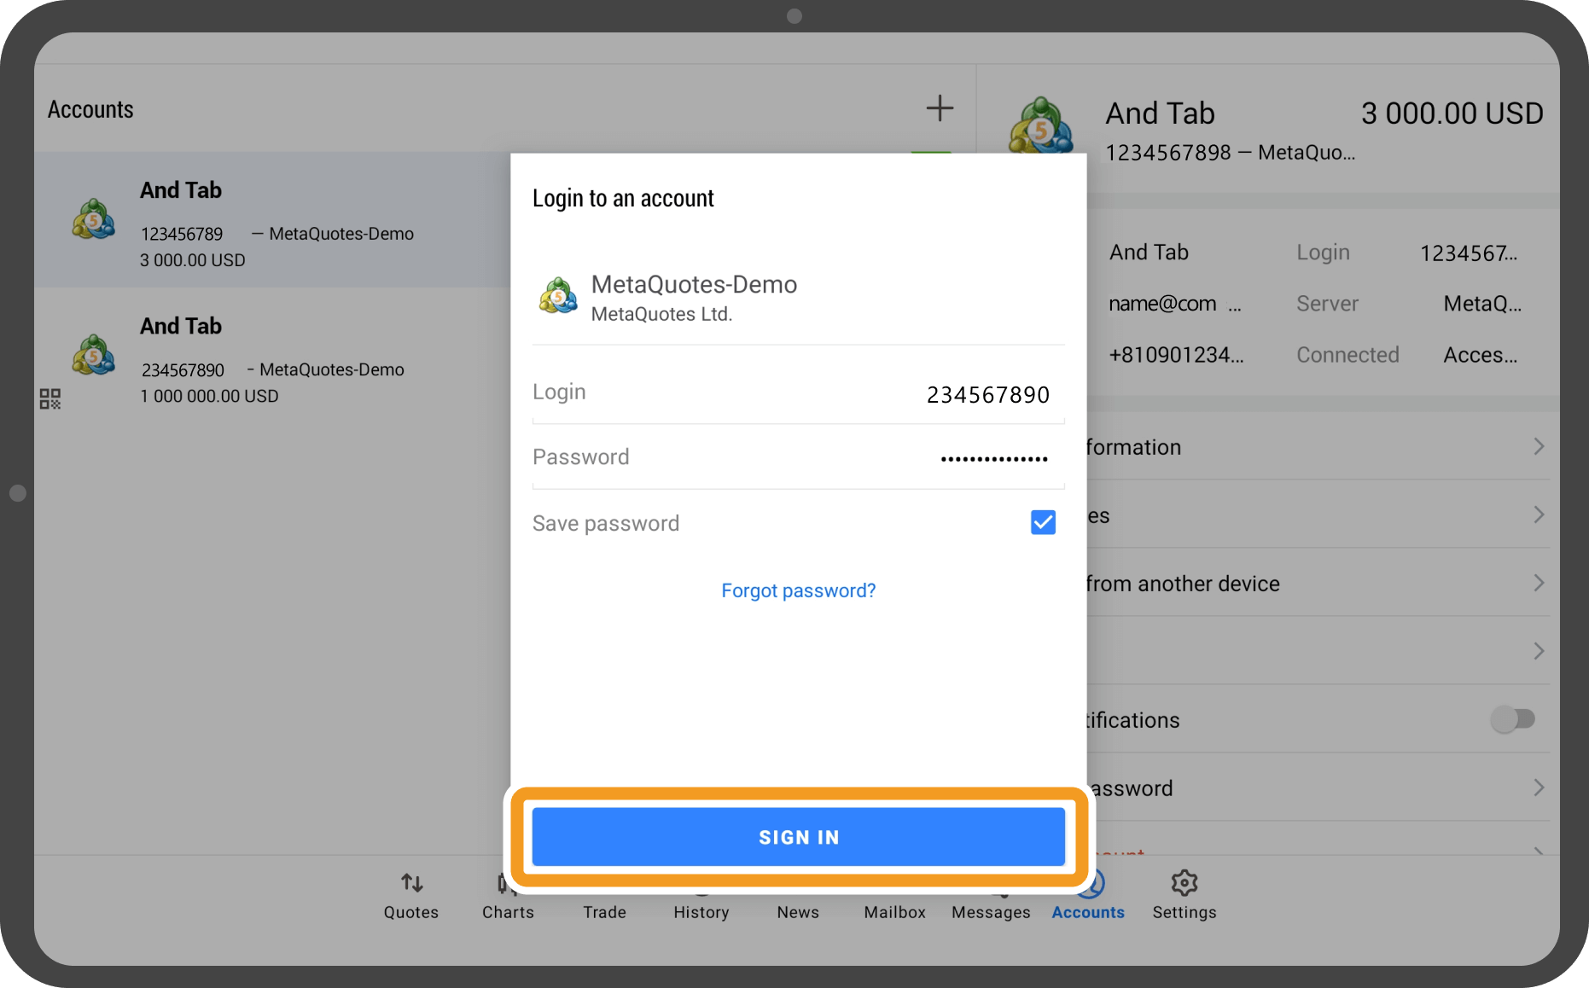The height and width of the screenshot is (988, 1589).
Task: Toggle the notifications switch
Action: pos(1512,719)
